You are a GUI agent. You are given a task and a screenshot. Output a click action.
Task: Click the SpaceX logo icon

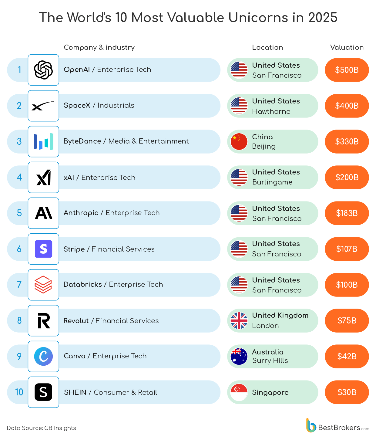coord(43,106)
